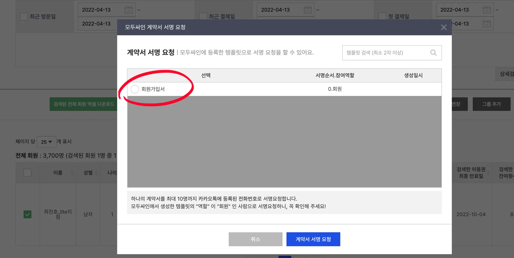This screenshot has width=514, height=258.
Task: Click the 서명순서.참여역할 column header
Action: pos(335,75)
